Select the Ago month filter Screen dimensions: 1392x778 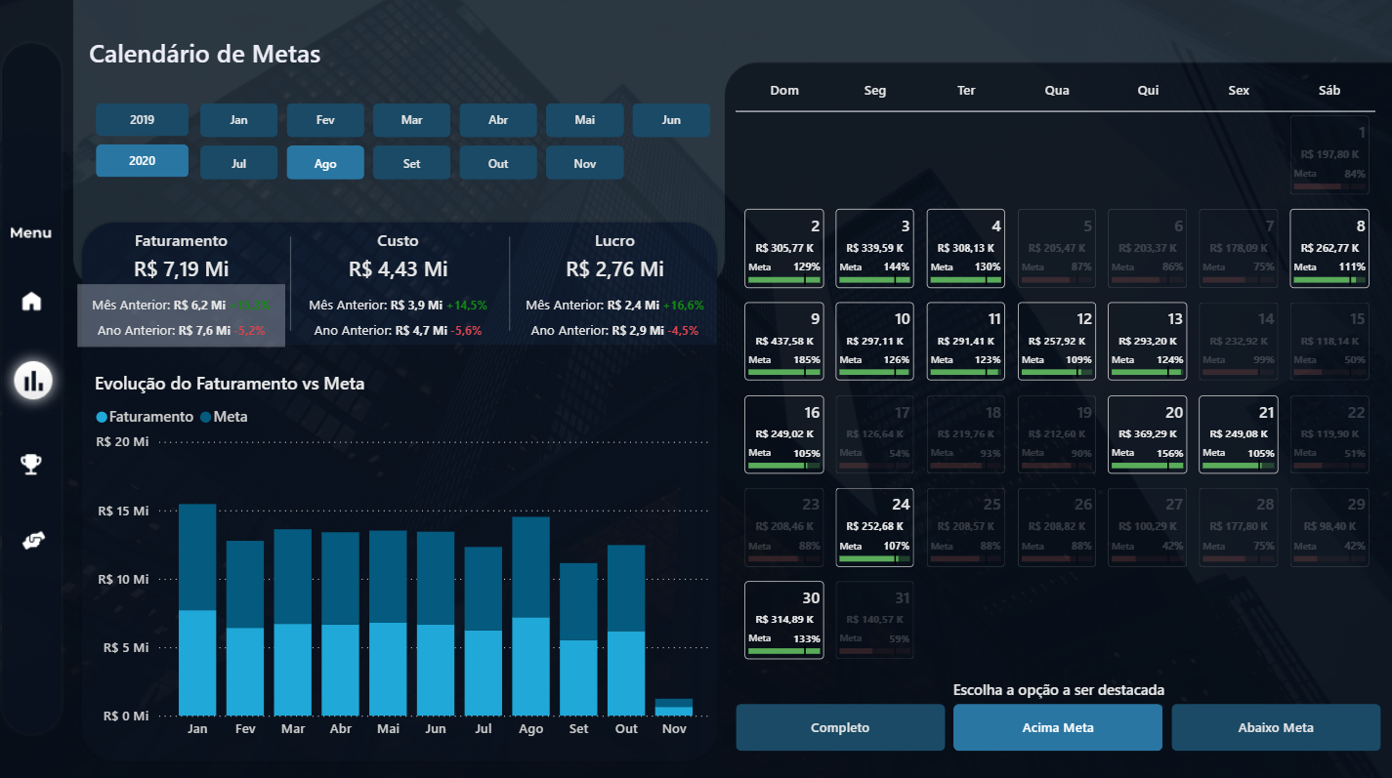(325, 163)
